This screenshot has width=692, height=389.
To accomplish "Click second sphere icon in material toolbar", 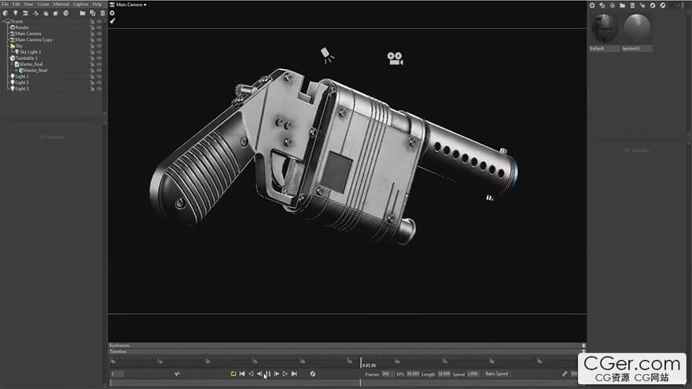I will pyautogui.click(x=663, y=6).
